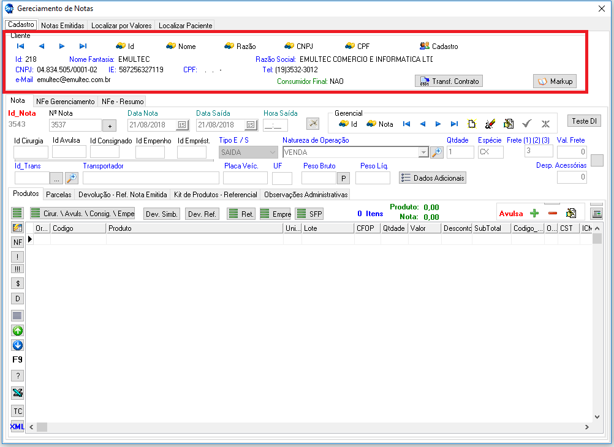614x447 pixels.
Task: Open the Cadastro client registration icon
Action: (425, 46)
